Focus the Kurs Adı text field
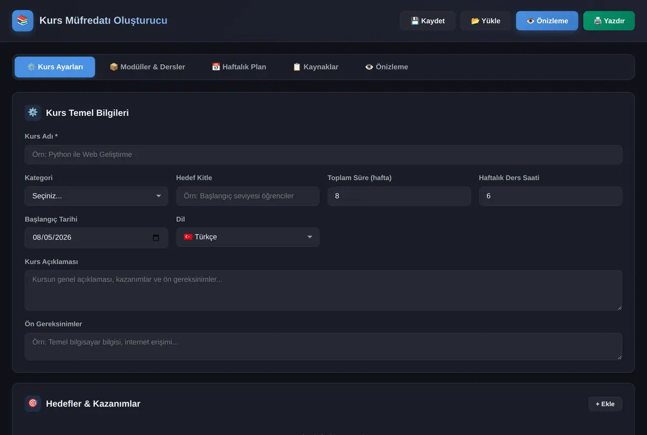The height and width of the screenshot is (435, 647). click(323, 154)
